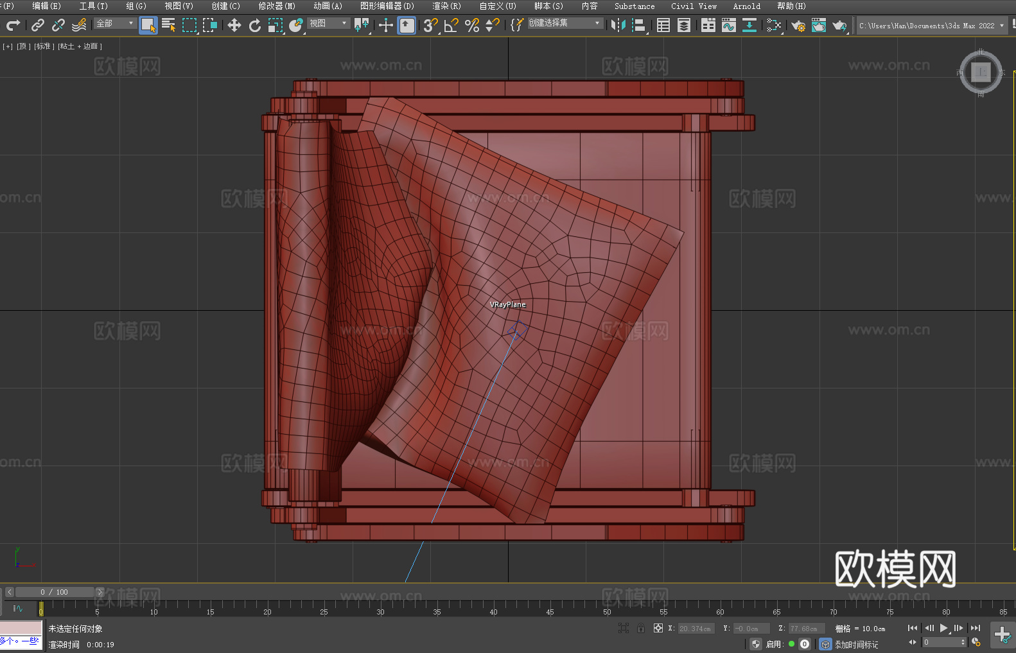Viewport: 1016px width, 653px height.
Task: Open the mini curve editor toggle
Action: [x=18, y=608]
